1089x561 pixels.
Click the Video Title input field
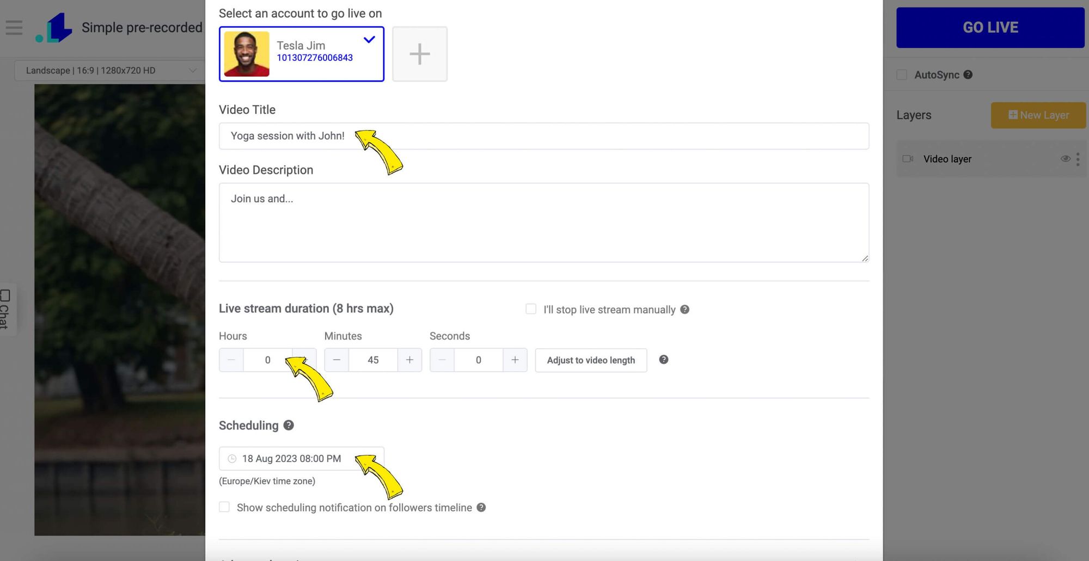(x=543, y=136)
